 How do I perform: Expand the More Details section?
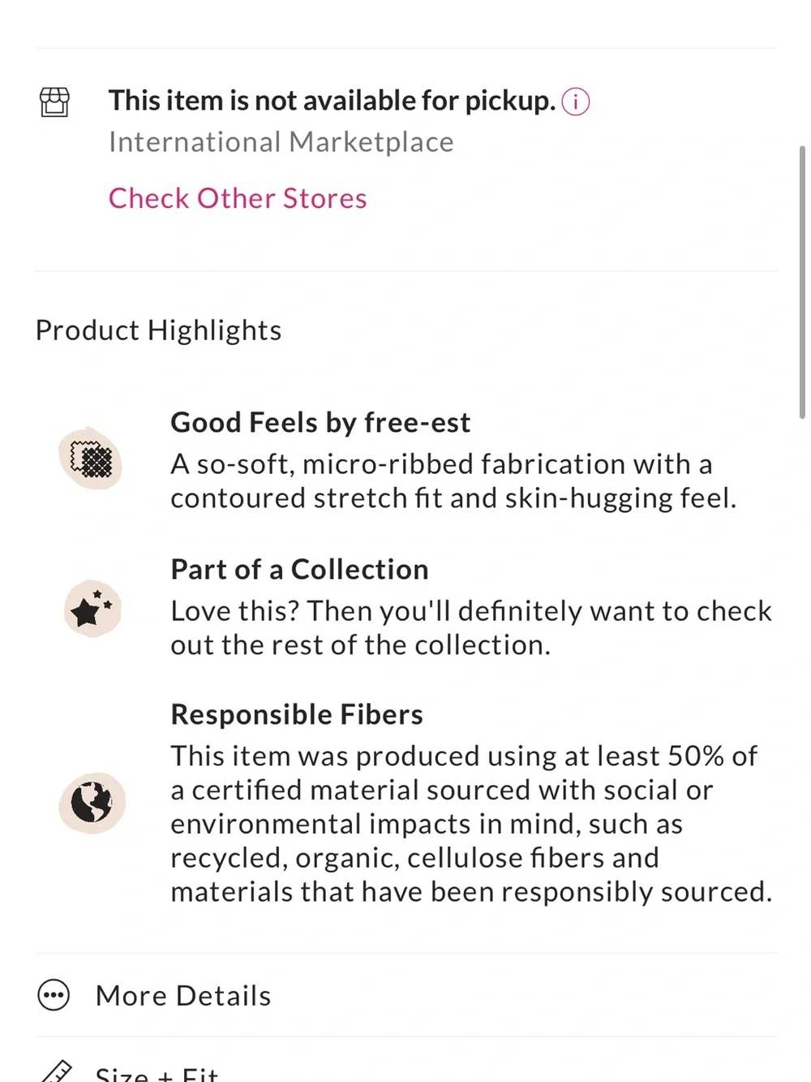405,995
